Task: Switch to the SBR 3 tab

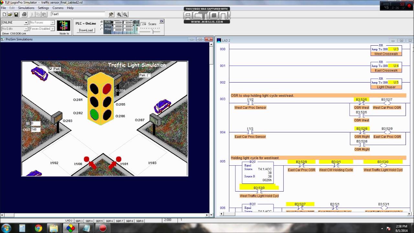Action: (x=79, y=221)
